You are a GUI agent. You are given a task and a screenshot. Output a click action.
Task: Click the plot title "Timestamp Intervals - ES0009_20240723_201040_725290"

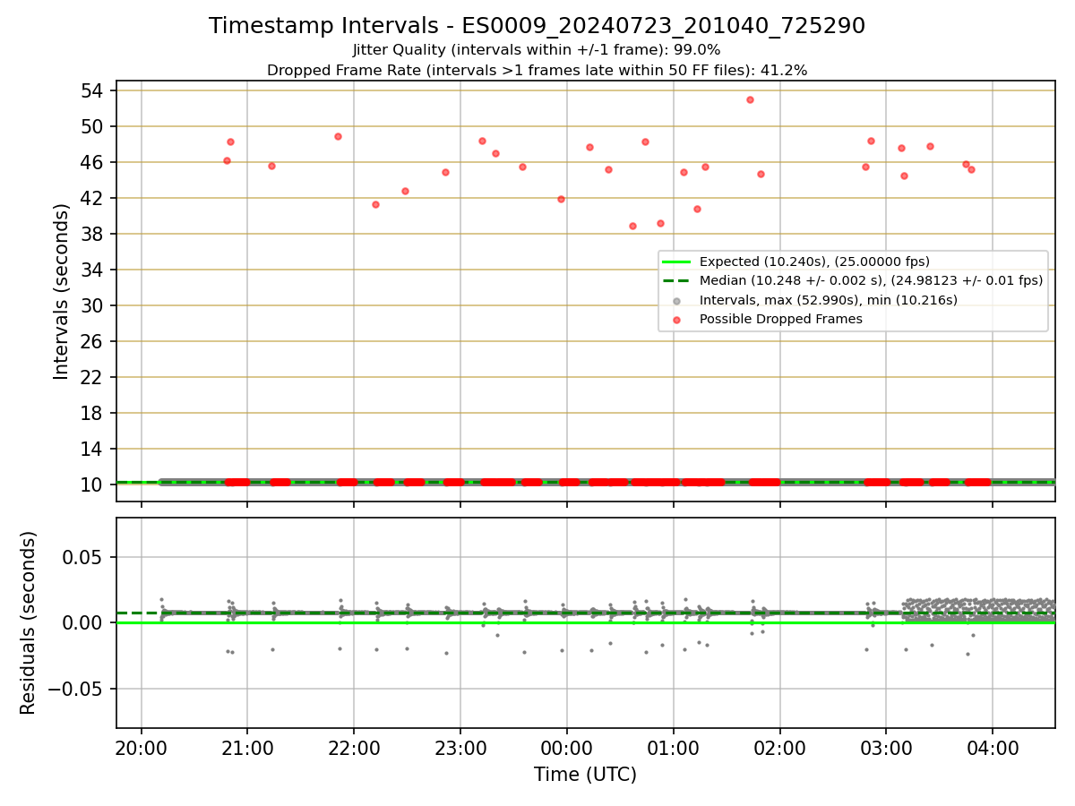(x=537, y=26)
